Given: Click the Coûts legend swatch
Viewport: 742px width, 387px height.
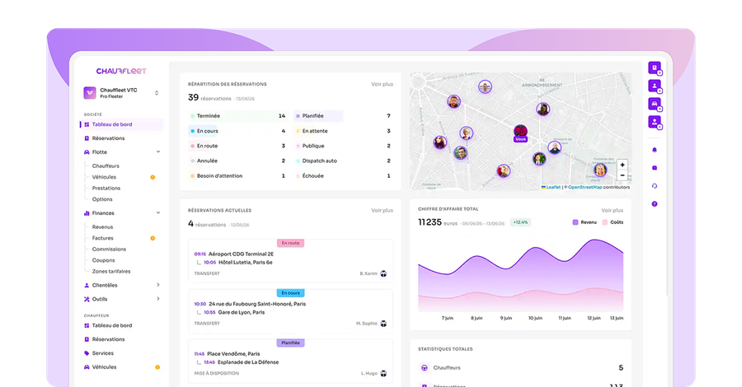Looking at the screenshot, I should (605, 222).
